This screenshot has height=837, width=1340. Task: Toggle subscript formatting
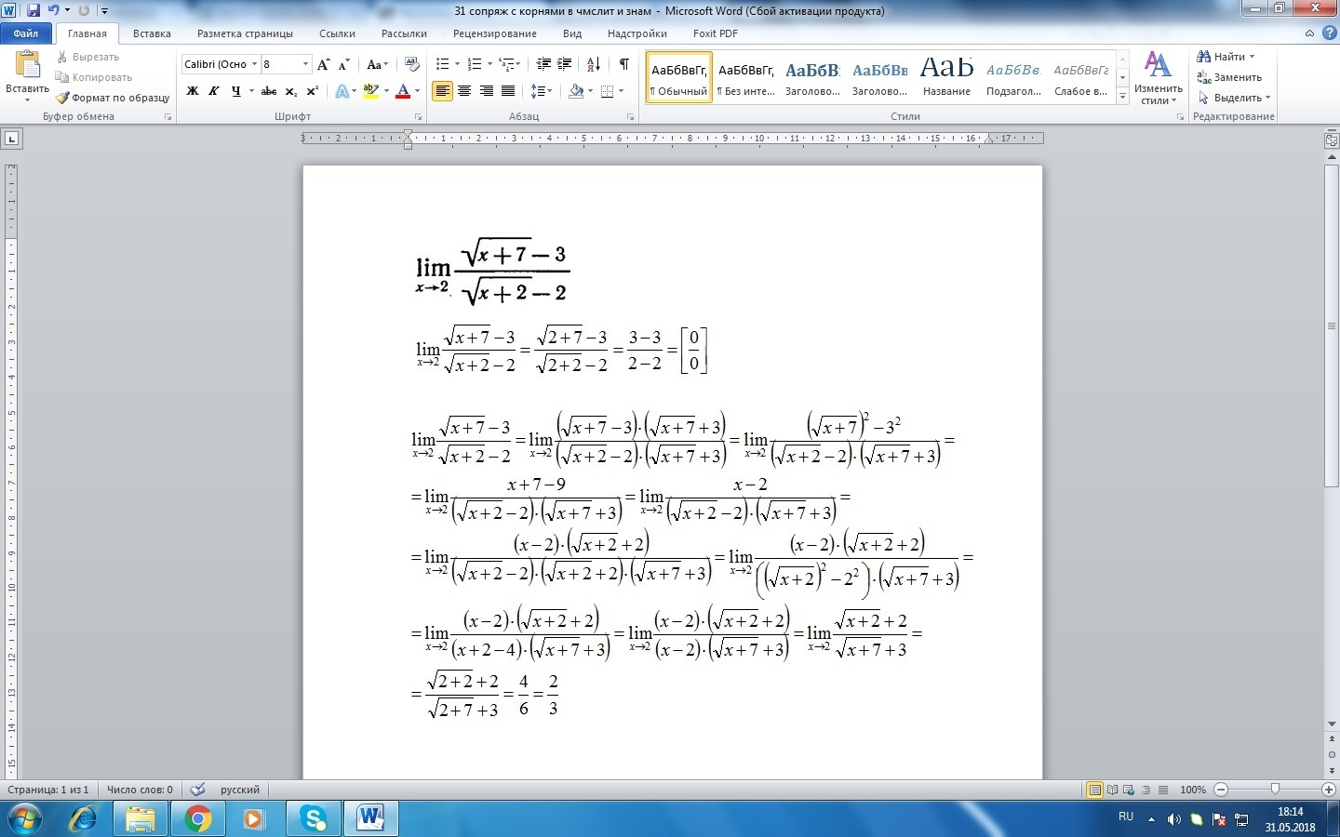[x=290, y=91]
